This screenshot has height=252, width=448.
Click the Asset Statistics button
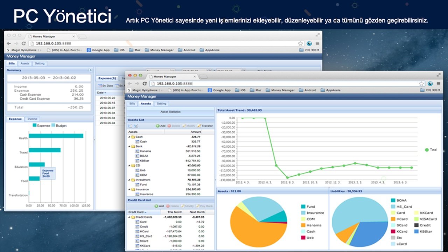(170, 112)
